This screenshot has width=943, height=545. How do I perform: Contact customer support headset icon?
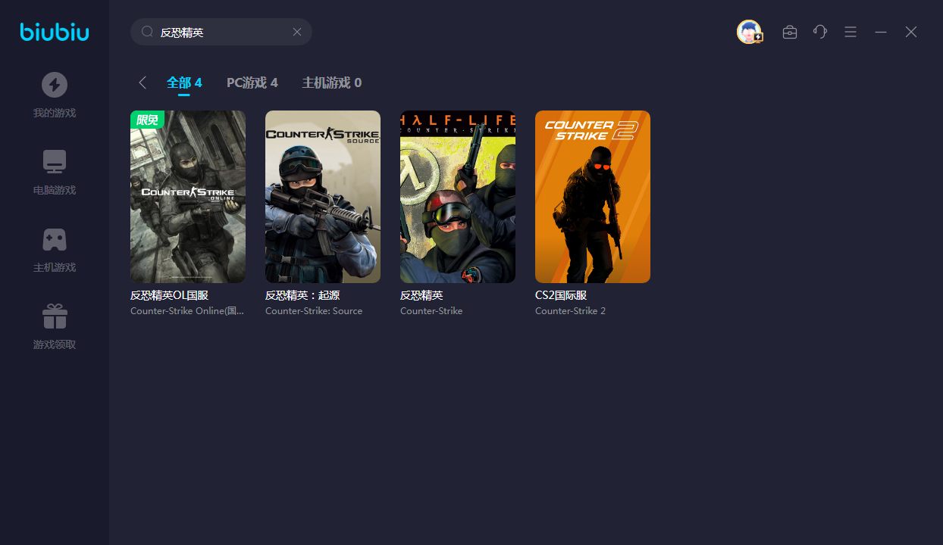click(x=820, y=32)
